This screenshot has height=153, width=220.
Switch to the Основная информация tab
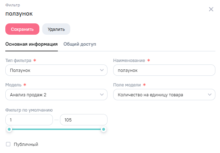tap(32, 44)
